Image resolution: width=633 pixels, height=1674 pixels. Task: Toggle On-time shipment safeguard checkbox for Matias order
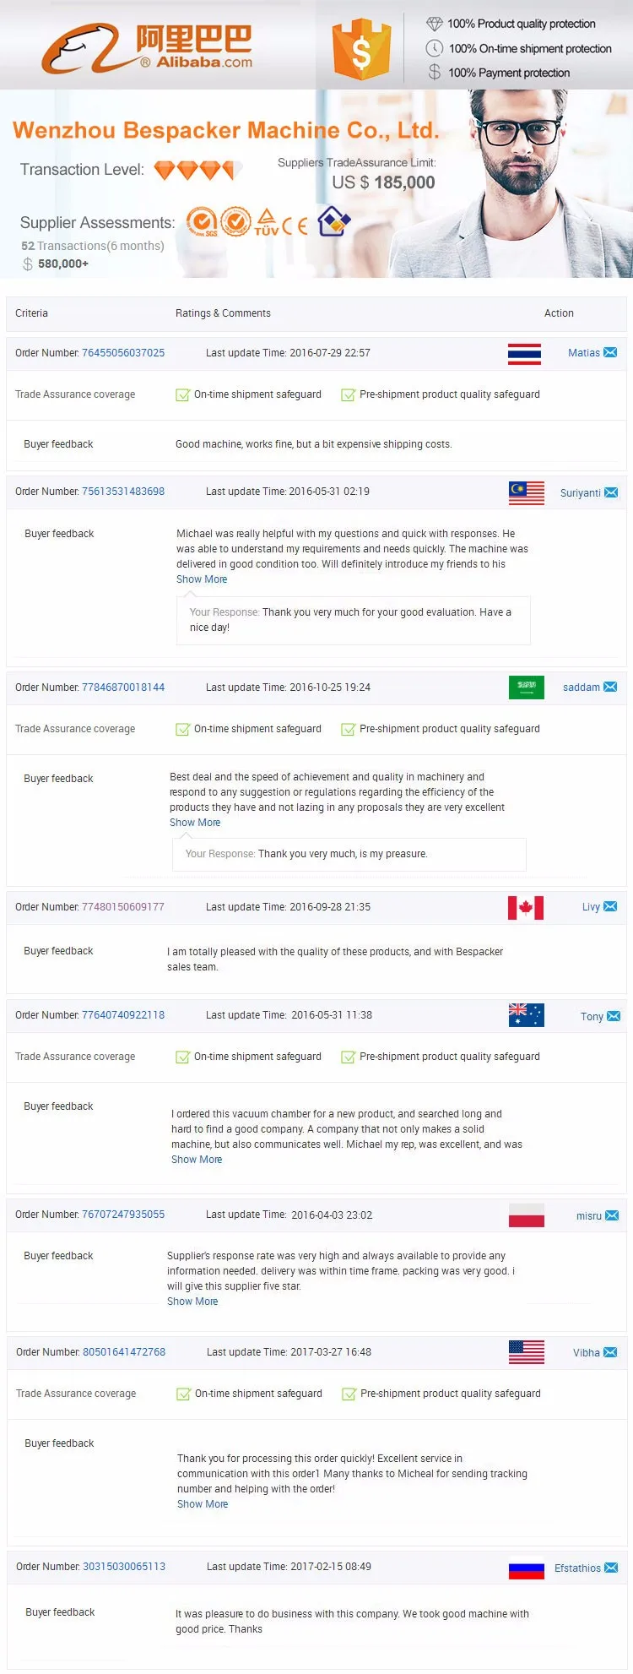[182, 394]
